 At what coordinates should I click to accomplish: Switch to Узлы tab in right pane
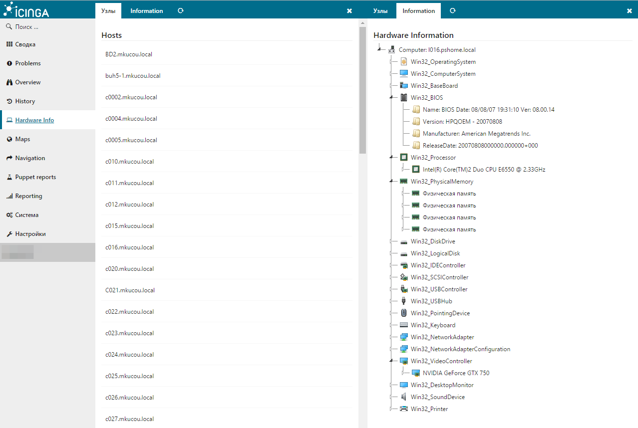coord(380,11)
